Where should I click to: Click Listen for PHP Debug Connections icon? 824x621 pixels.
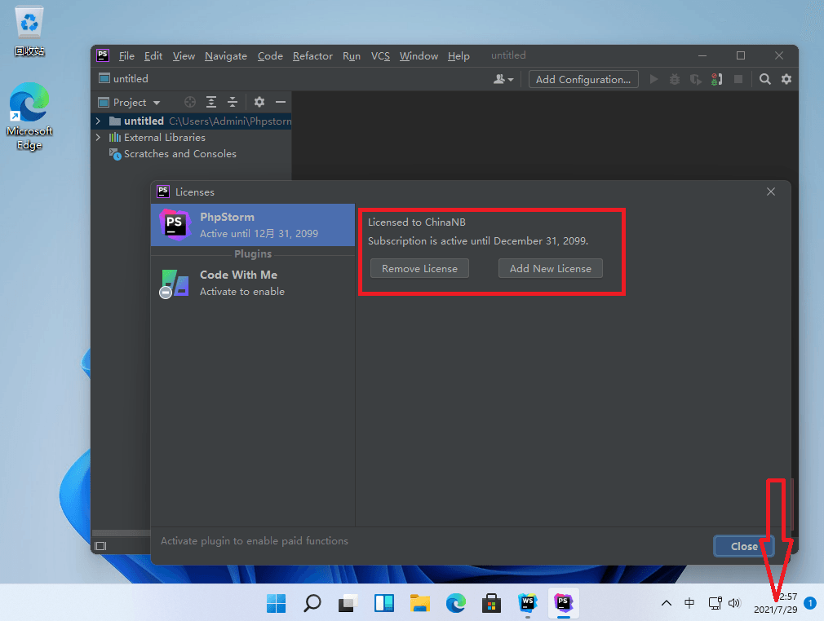pos(716,79)
